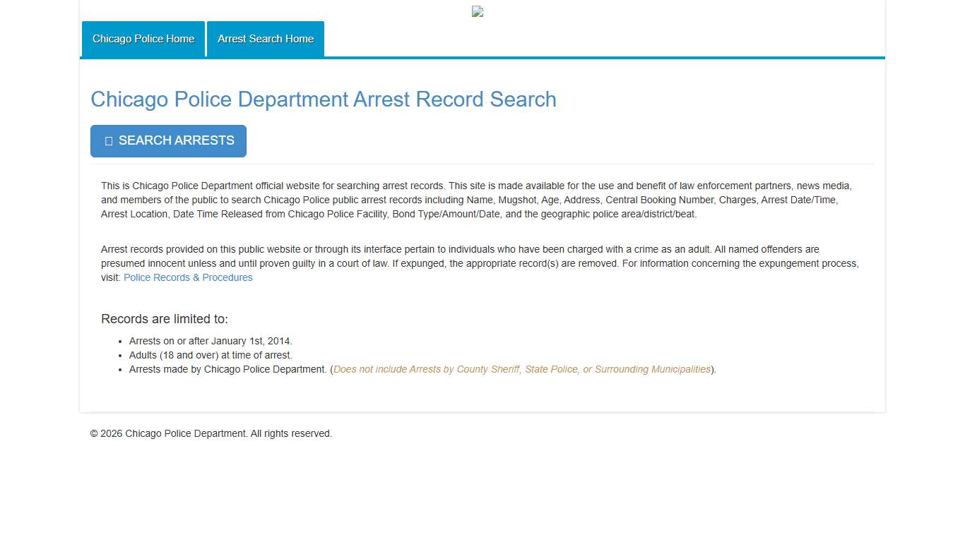965x542 pixels.
Task: Click the search icon inside Search Arrests button
Action: click(x=109, y=140)
